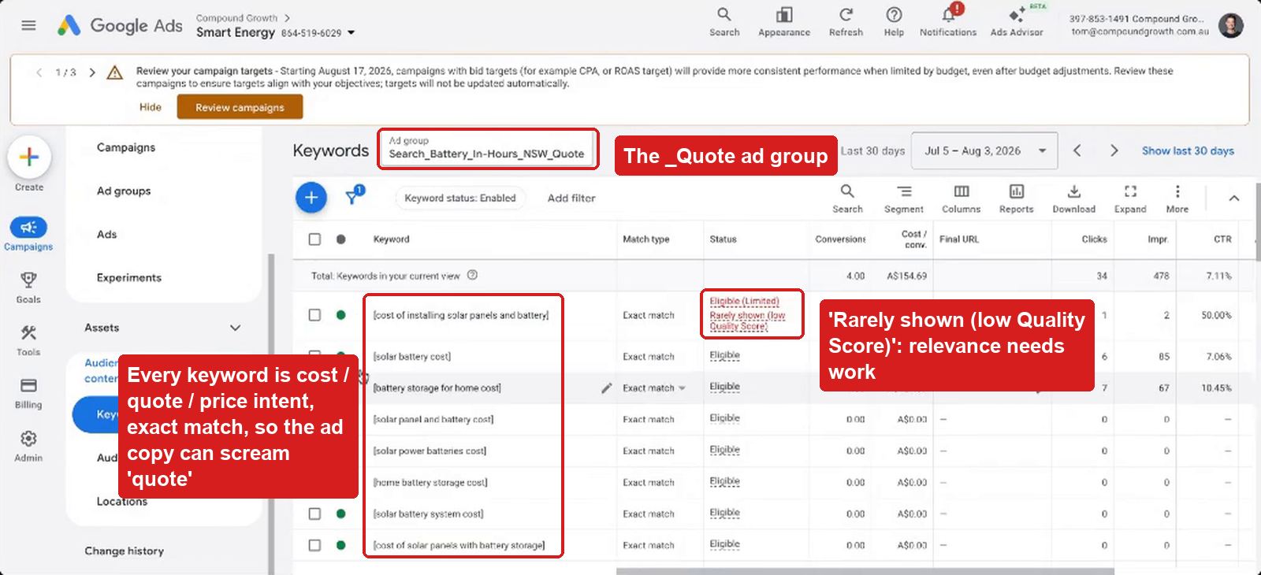Modify table Columns
Image resolution: width=1261 pixels, height=575 pixels.
(962, 198)
